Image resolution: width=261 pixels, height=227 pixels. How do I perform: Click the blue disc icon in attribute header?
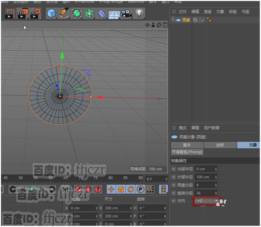[x=174, y=137]
